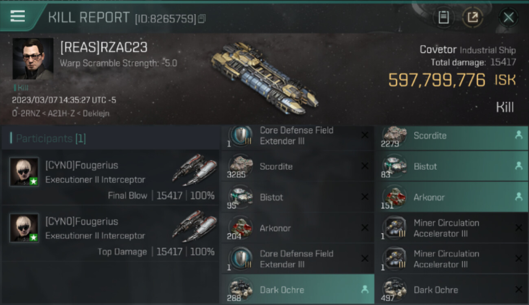Click the [REAS]RZAC23 pilot name

click(x=104, y=48)
